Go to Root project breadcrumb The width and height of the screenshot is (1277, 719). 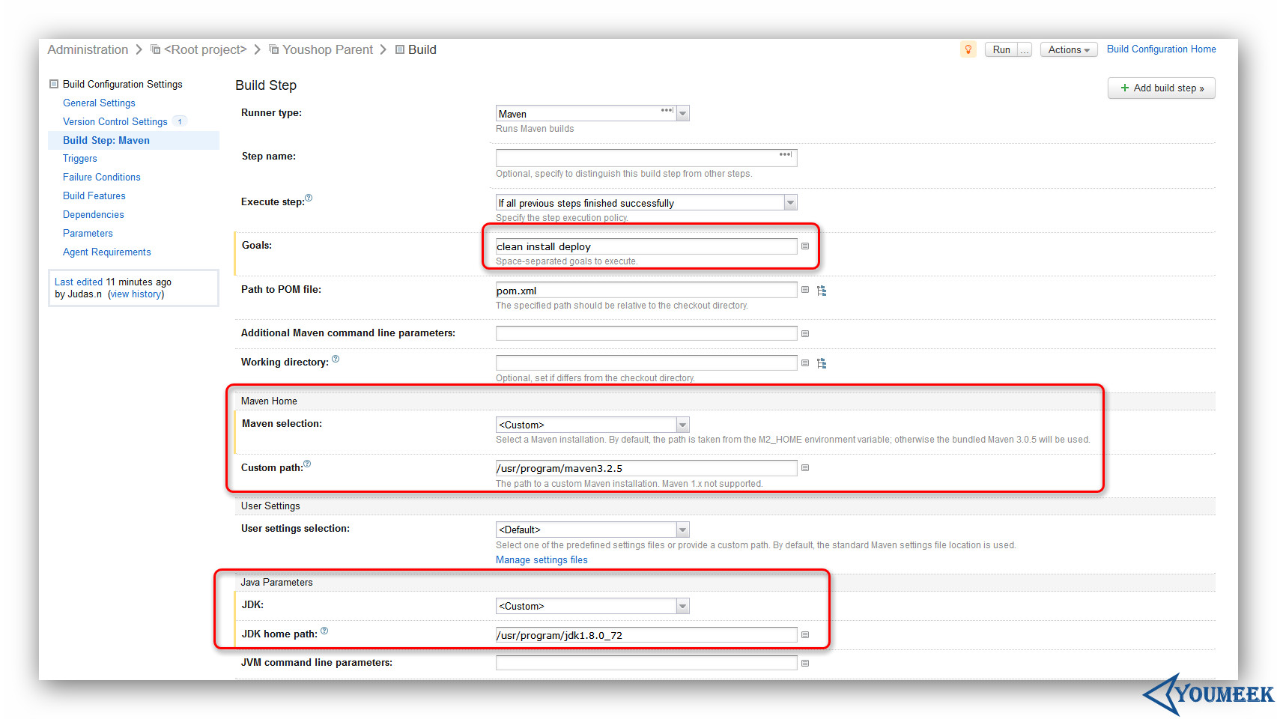point(205,49)
